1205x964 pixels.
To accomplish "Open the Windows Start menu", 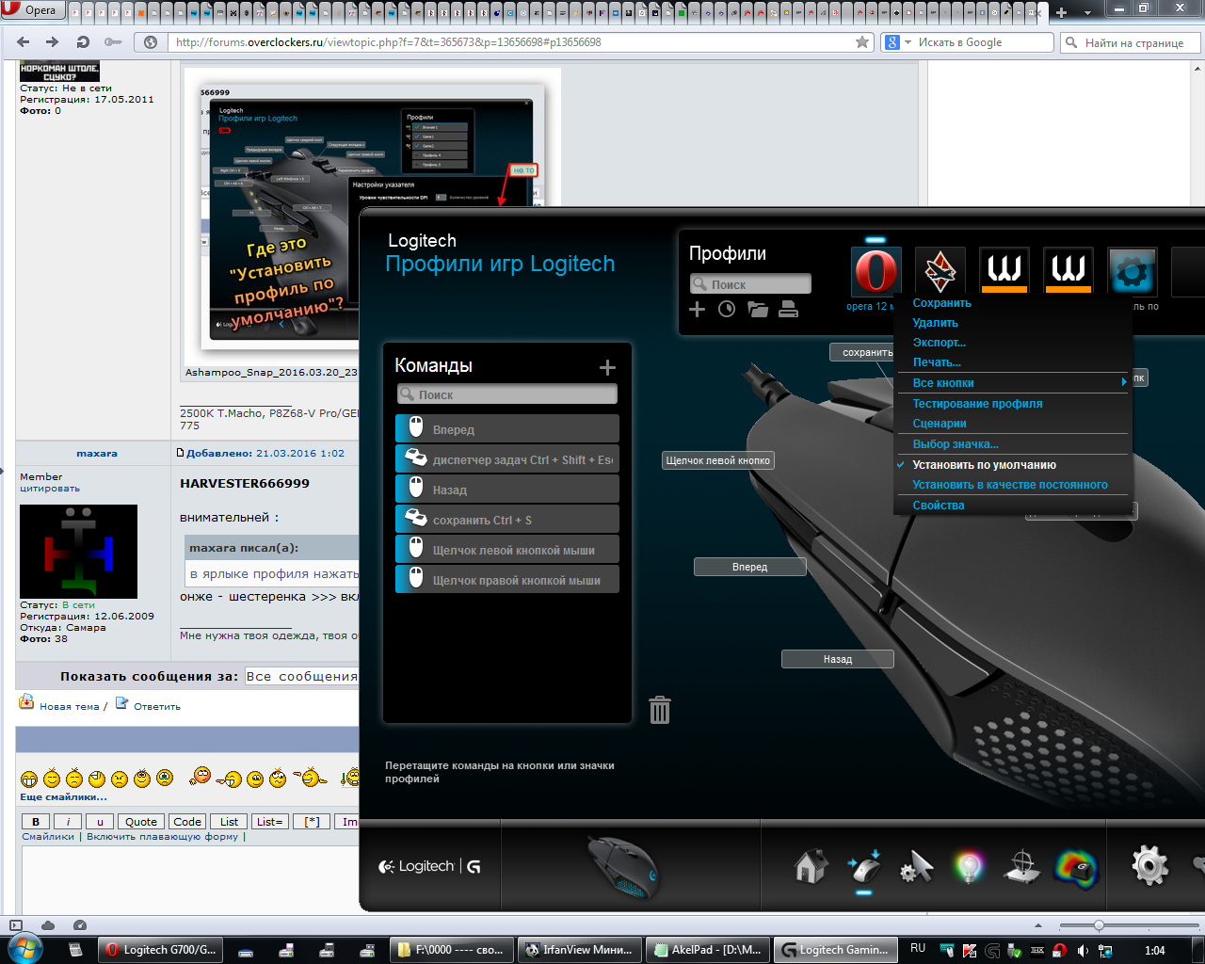I will tap(24, 949).
